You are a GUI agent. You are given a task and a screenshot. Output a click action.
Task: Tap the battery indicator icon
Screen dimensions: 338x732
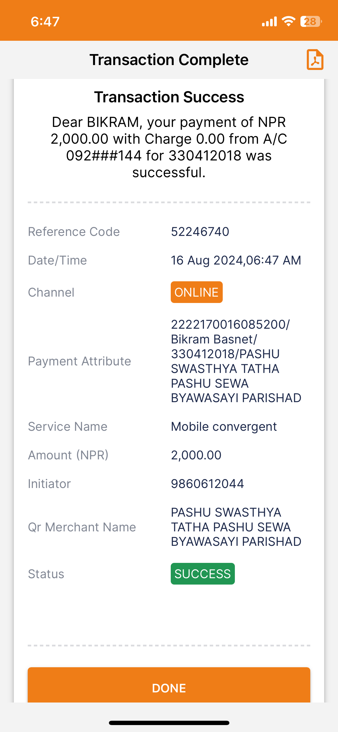pos(311,21)
